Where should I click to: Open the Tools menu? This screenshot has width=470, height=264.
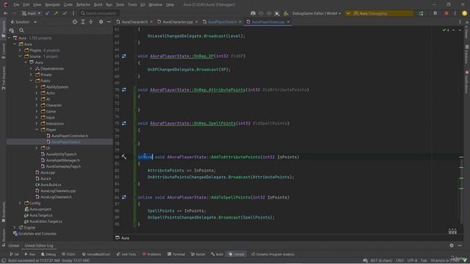pyautogui.click(x=132, y=5)
